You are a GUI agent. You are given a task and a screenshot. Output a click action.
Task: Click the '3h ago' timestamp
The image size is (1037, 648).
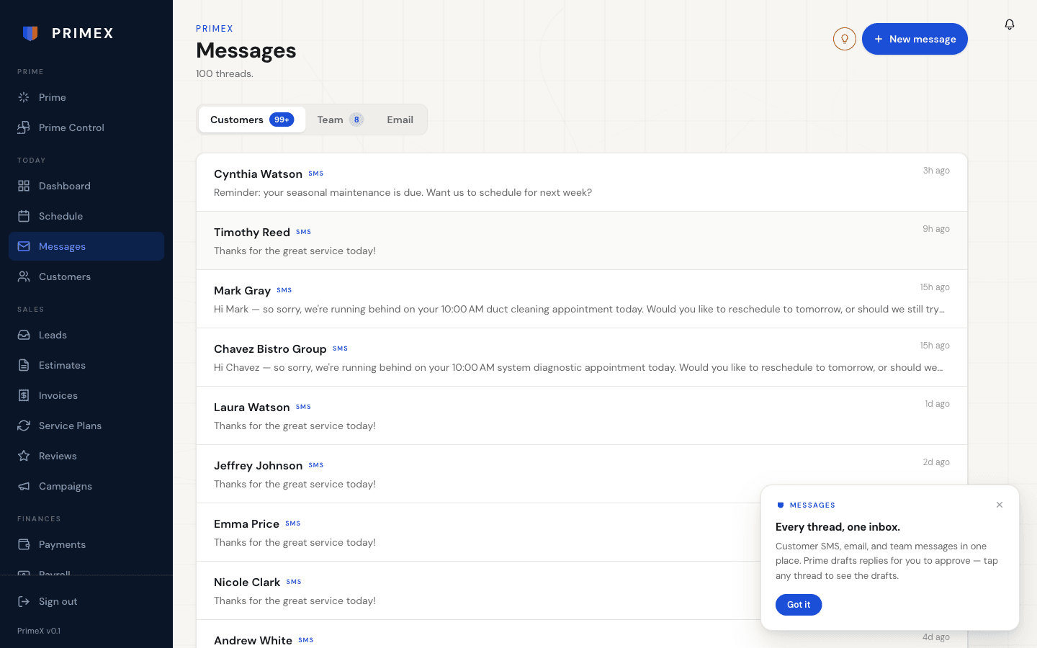pos(936,171)
